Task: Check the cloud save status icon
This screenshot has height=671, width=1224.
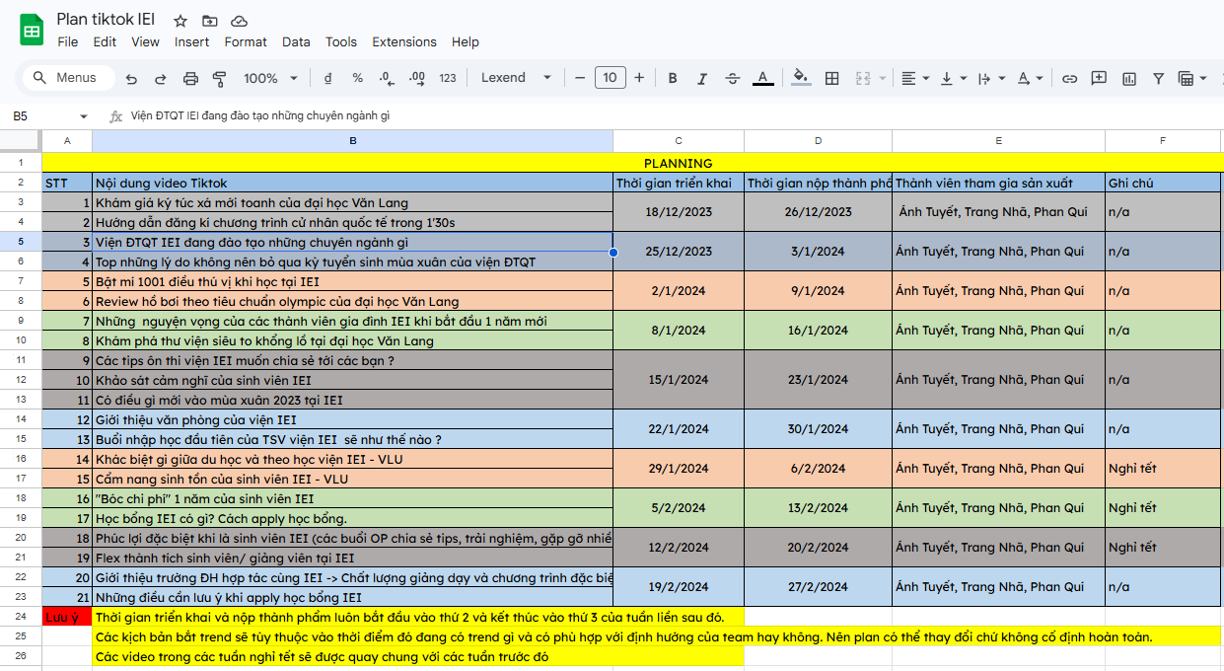Action: [239, 21]
